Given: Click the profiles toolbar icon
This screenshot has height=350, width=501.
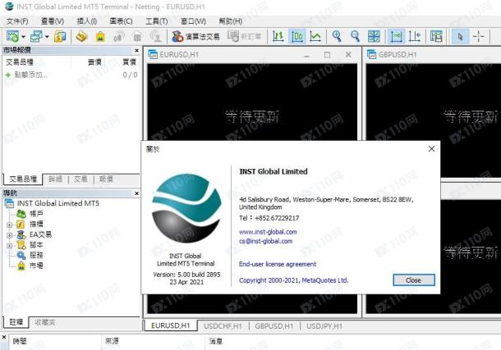Looking at the screenshot, I should pyautogui.click(x=36, y=36).
